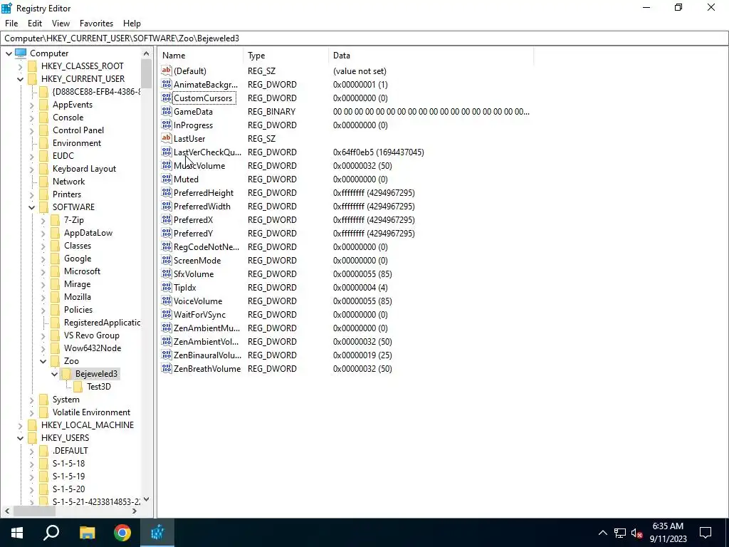
Task: Click the 7-Zip folder icon
Action: 56,220
